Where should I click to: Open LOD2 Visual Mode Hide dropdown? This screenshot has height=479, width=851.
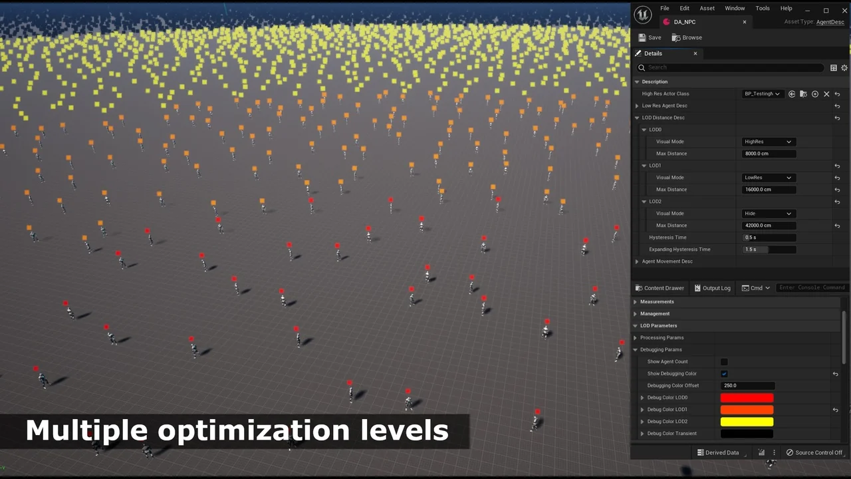pos(768,214)
